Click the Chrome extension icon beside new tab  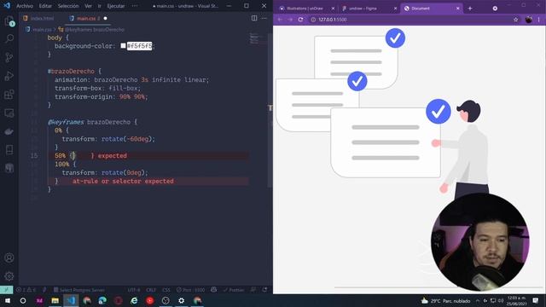pos(495,9)
